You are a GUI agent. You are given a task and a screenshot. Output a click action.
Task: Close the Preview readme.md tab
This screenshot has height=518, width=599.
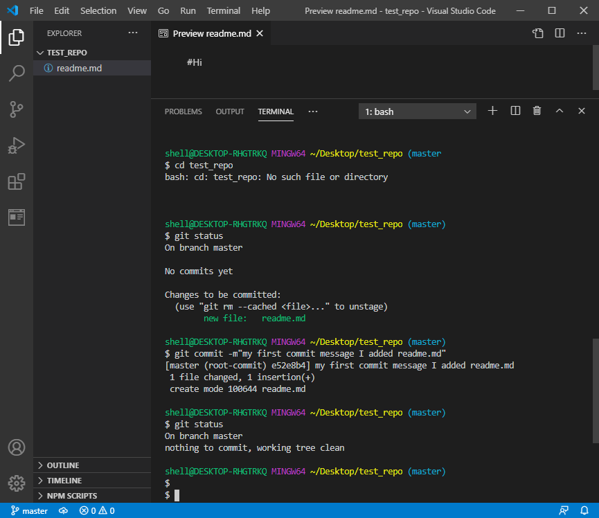[x=260, y=34]
